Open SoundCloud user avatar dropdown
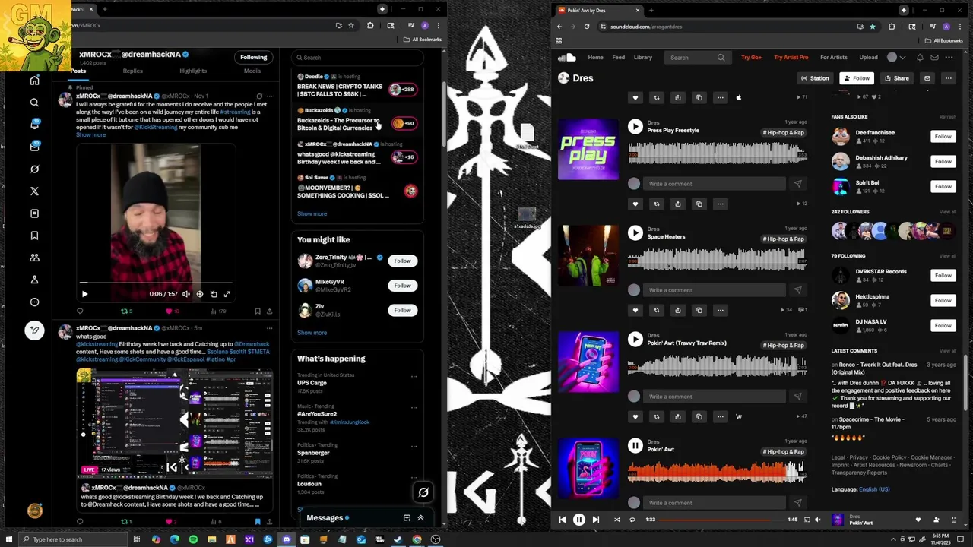The width and height of the screenshot is (973, 547). [896, 58]
